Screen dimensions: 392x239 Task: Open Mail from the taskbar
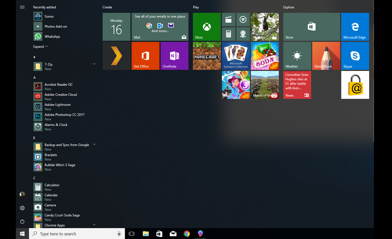[x=173, y=234]
